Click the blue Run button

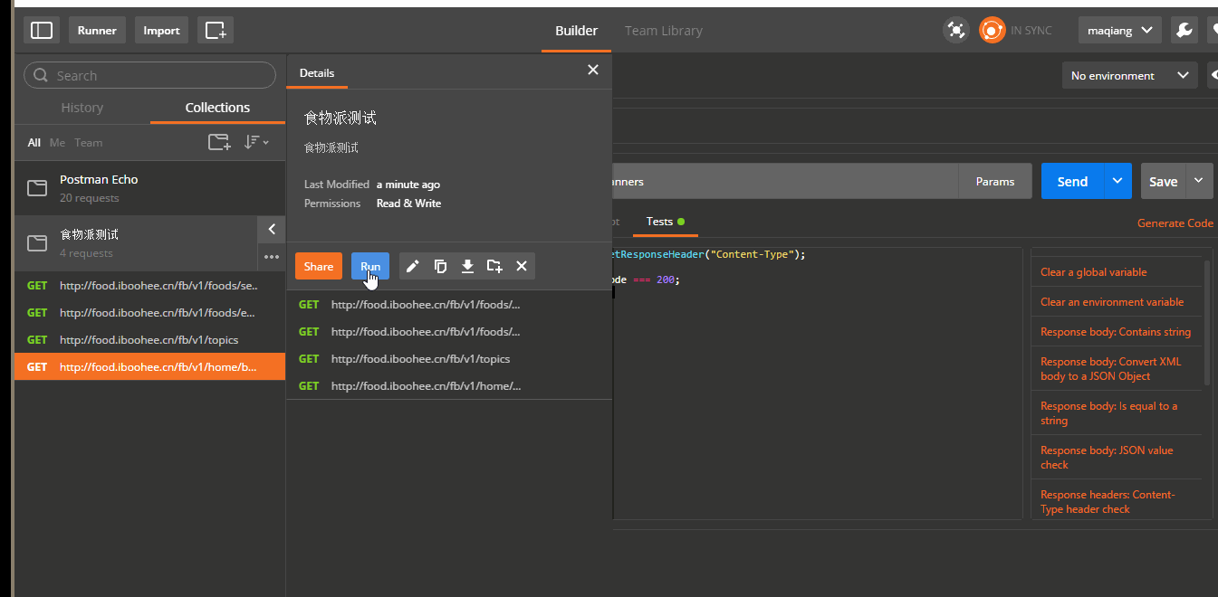370,266
